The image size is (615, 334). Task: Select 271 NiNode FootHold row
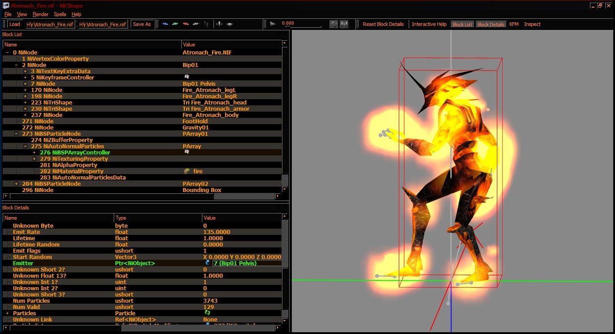[142, 121]
